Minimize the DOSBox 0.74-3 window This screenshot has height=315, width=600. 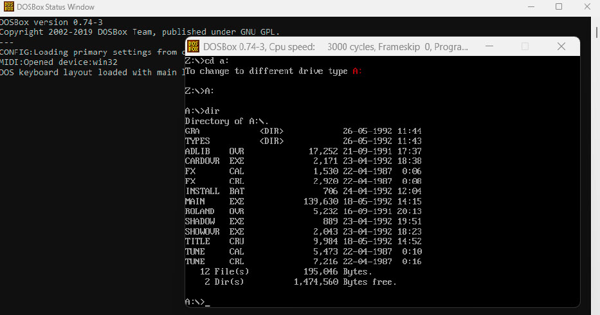click(489, 46)
